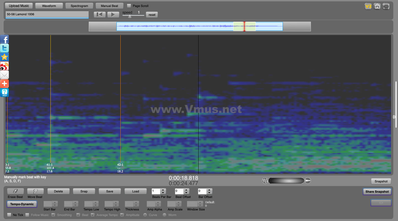Viewport: 398px width, 221px height.
Task: Click the Tempo High stepper arrows
Action: tap(116, 204)
